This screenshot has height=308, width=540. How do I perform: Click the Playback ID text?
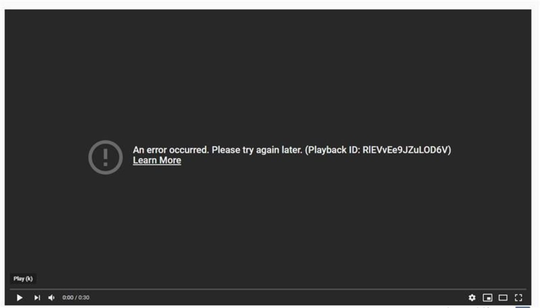pyautogui.click(x=378, y=150)
